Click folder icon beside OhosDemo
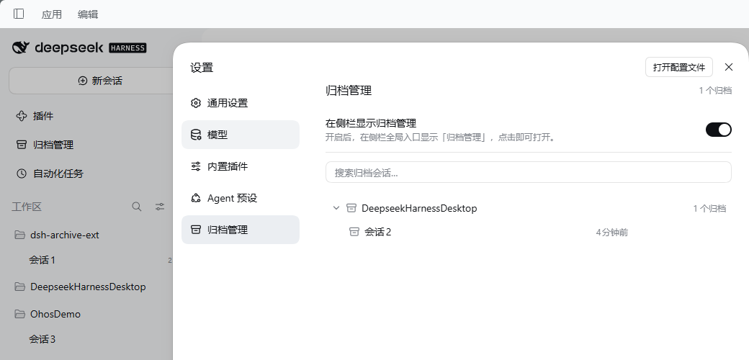 tap(19, 314)
